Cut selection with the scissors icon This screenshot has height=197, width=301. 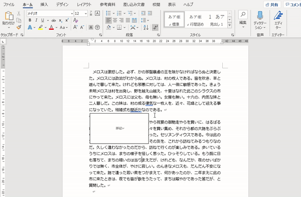coord(19,13)
